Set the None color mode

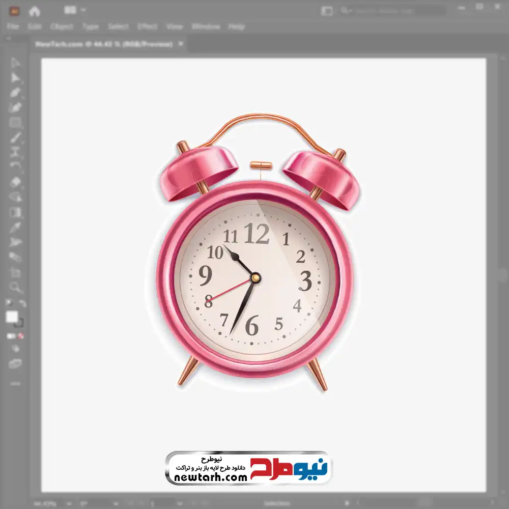[x=21, y=336]
